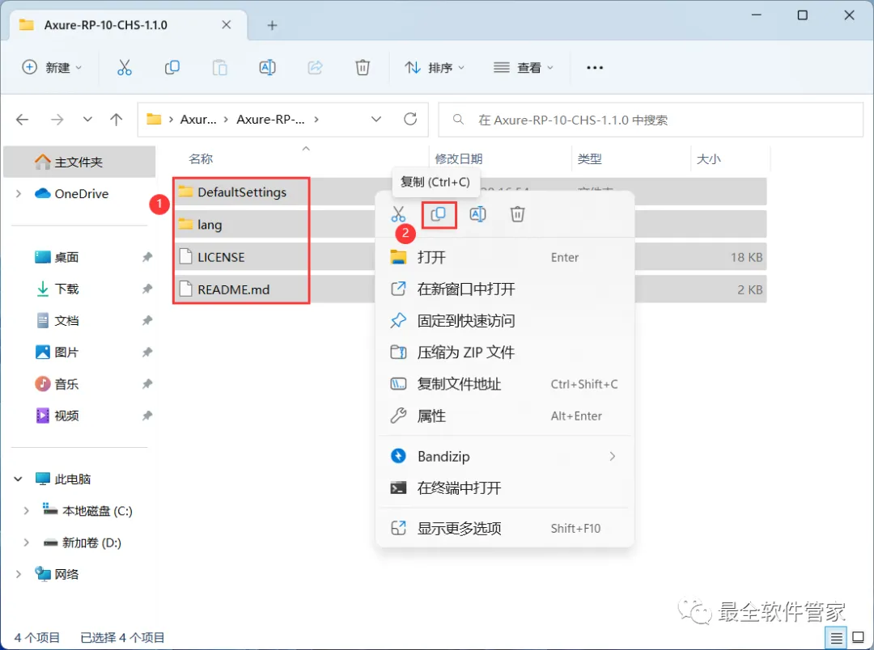This screenshot has height=650, width=874.
Task: Expand the 网络 tree node
Action: 19,574
